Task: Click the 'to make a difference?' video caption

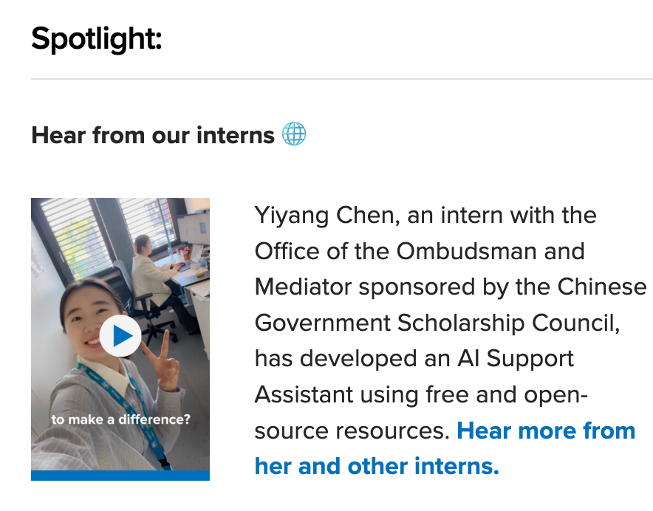Action: (120, 419)
